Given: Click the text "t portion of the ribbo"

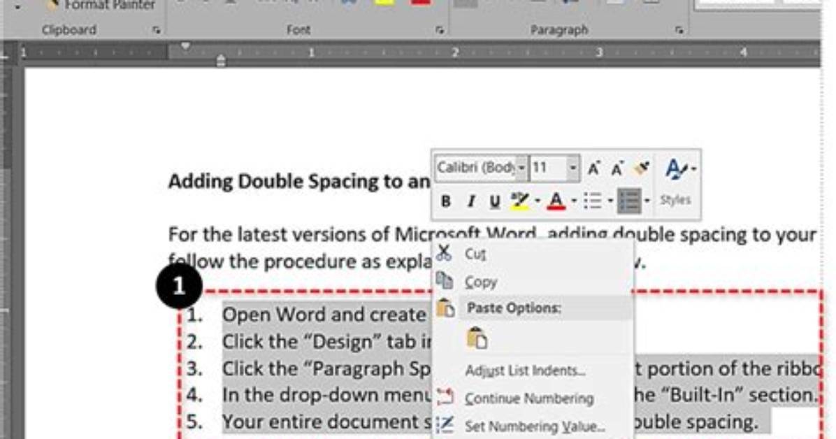Looking at the screenshot, I should [727, 368].
